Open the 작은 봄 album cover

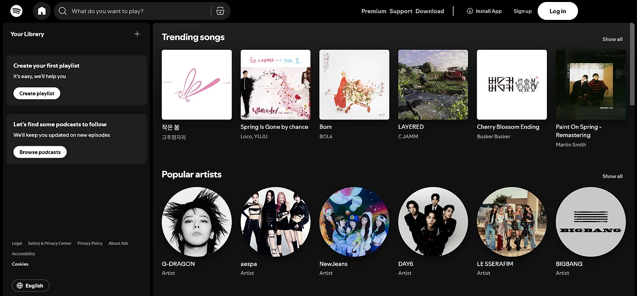click(x=197, y=85)
